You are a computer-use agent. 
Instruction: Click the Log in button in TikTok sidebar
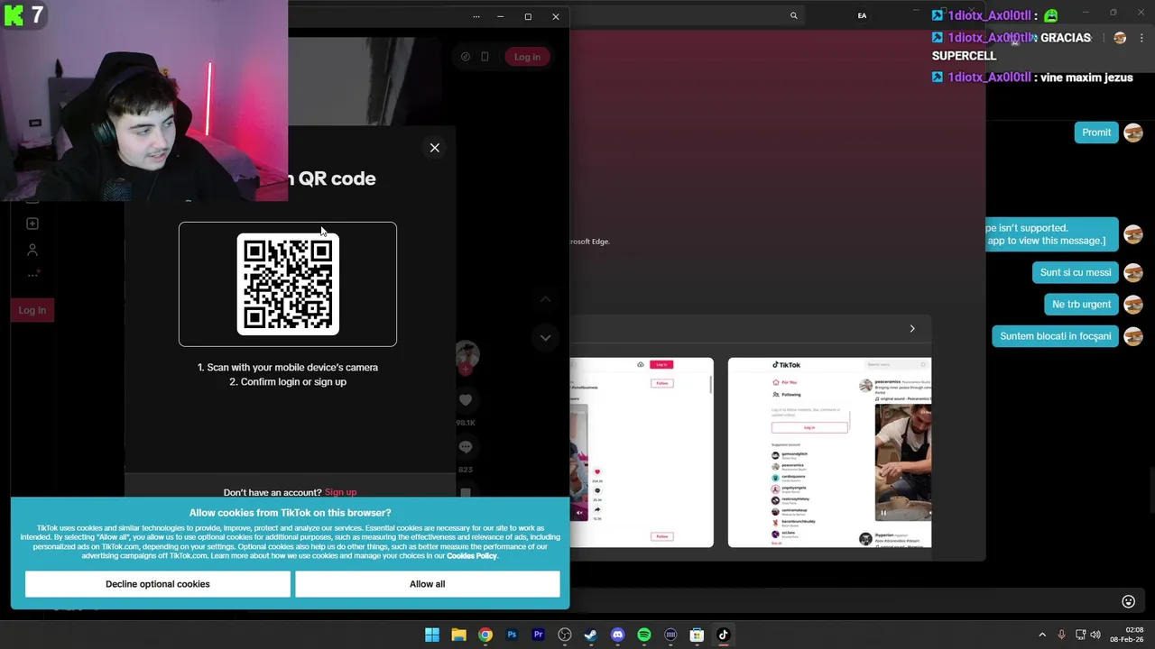32,310
